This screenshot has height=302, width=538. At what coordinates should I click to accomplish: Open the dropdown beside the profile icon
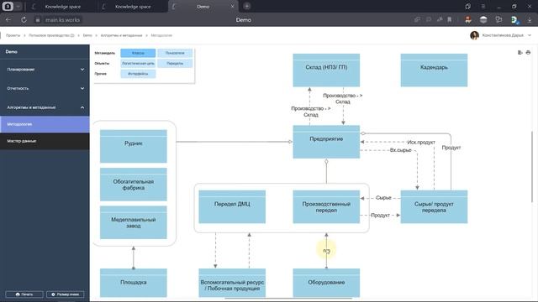coord(18,6)
